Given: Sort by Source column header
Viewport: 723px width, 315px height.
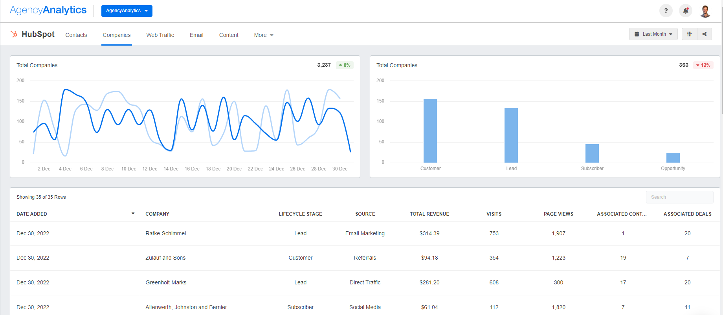Looking at the screenshot, I should pyautogui.click(x=365, y=214).
